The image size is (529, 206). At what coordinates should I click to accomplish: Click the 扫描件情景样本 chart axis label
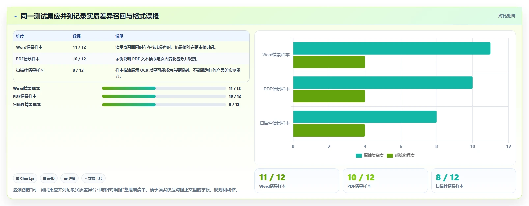[x=274, y=123]
